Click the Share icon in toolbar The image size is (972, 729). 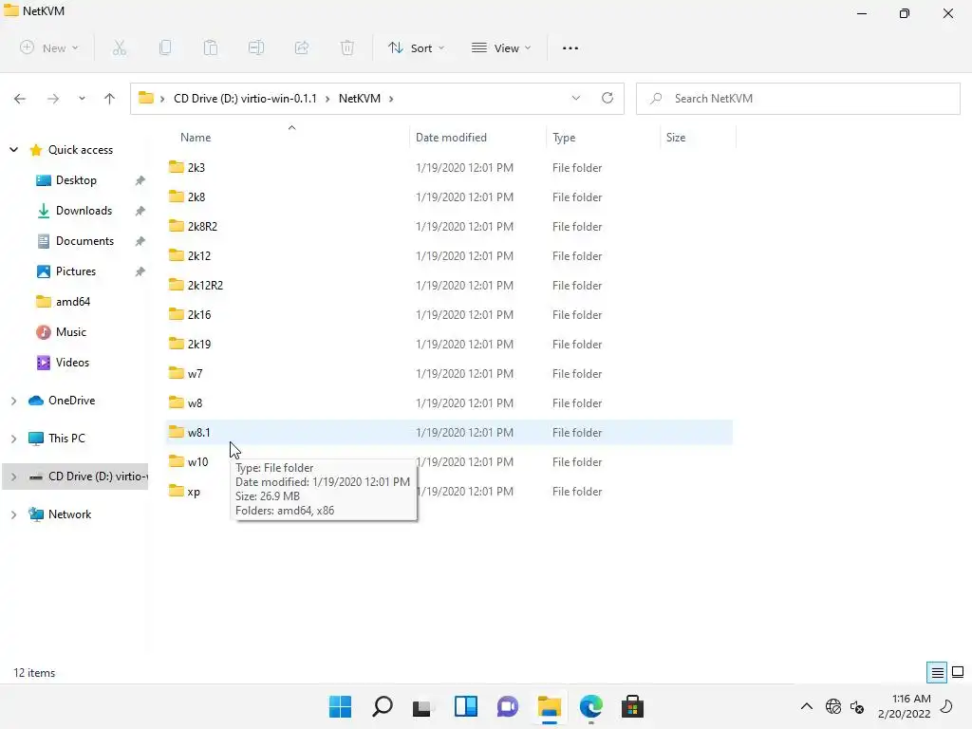coord(302,47)
